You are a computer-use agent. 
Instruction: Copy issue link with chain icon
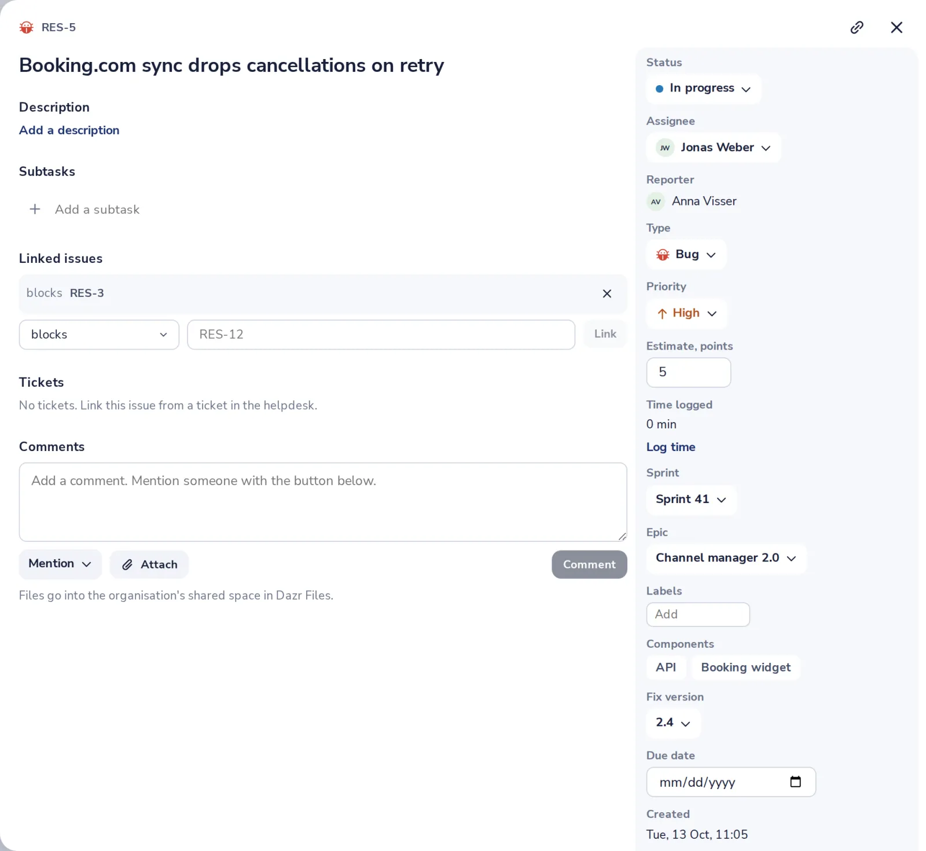pyautogui.click(x=857, y=27)
